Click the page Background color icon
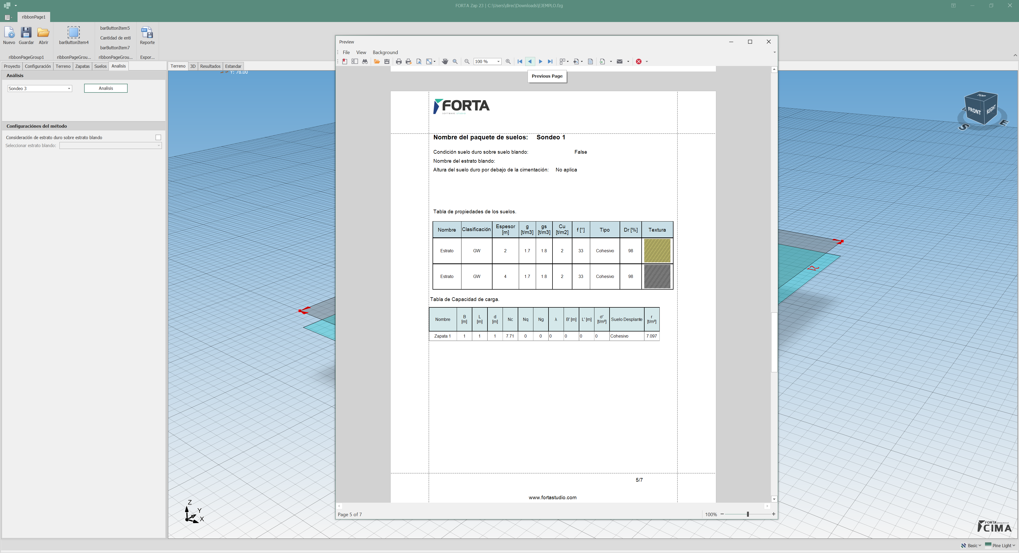Screen dimensions: 1019x553 [x=576, y=62]
